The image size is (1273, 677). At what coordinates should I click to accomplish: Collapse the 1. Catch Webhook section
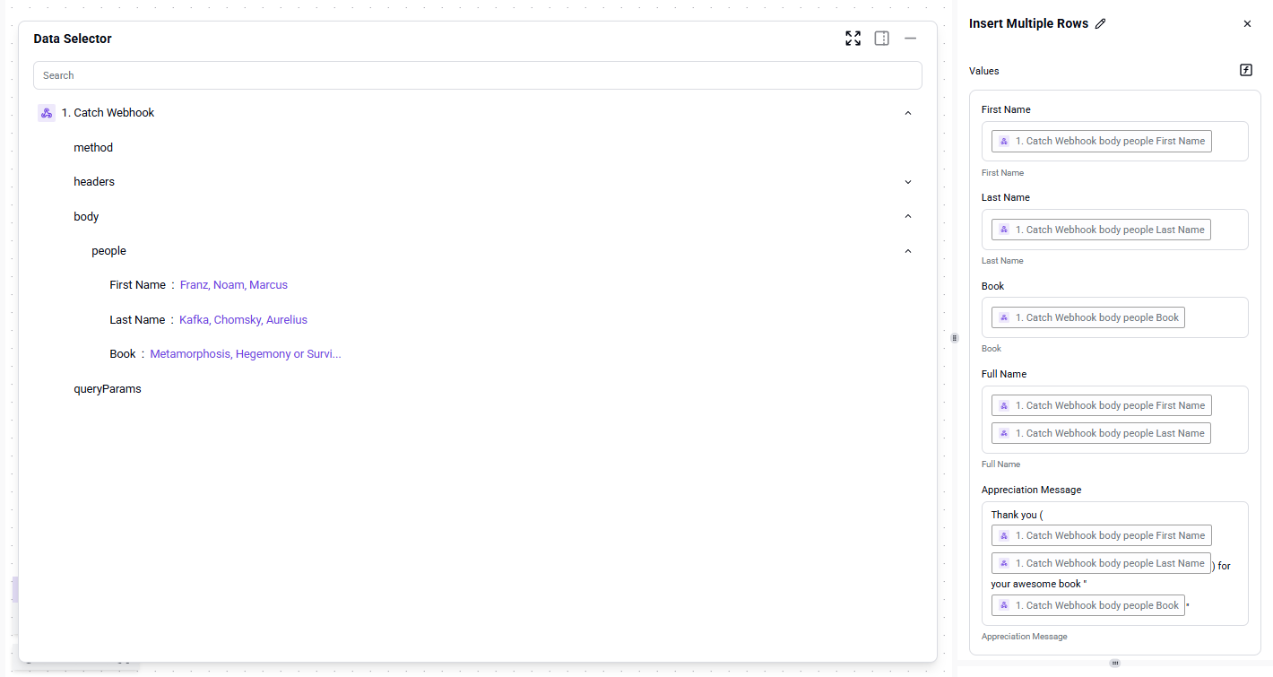coord(908,113)
